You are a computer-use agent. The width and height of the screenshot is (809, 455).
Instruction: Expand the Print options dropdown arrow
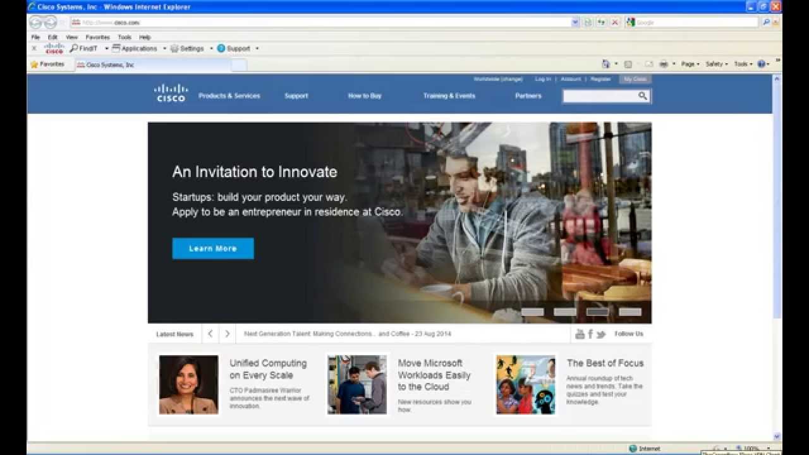click(674, 64)
